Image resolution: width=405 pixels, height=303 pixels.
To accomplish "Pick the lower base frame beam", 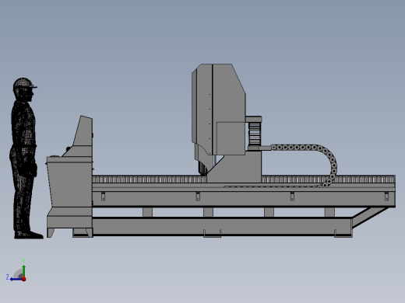I will pos(222,227).
